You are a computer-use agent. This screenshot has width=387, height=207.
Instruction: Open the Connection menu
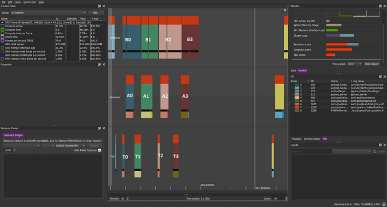pos(30,2)
